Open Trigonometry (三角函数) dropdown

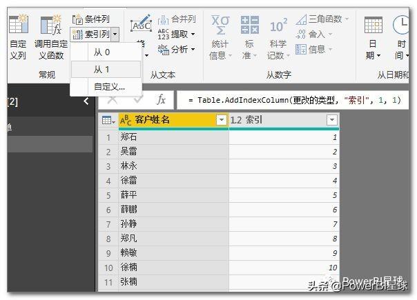[322, 19]
